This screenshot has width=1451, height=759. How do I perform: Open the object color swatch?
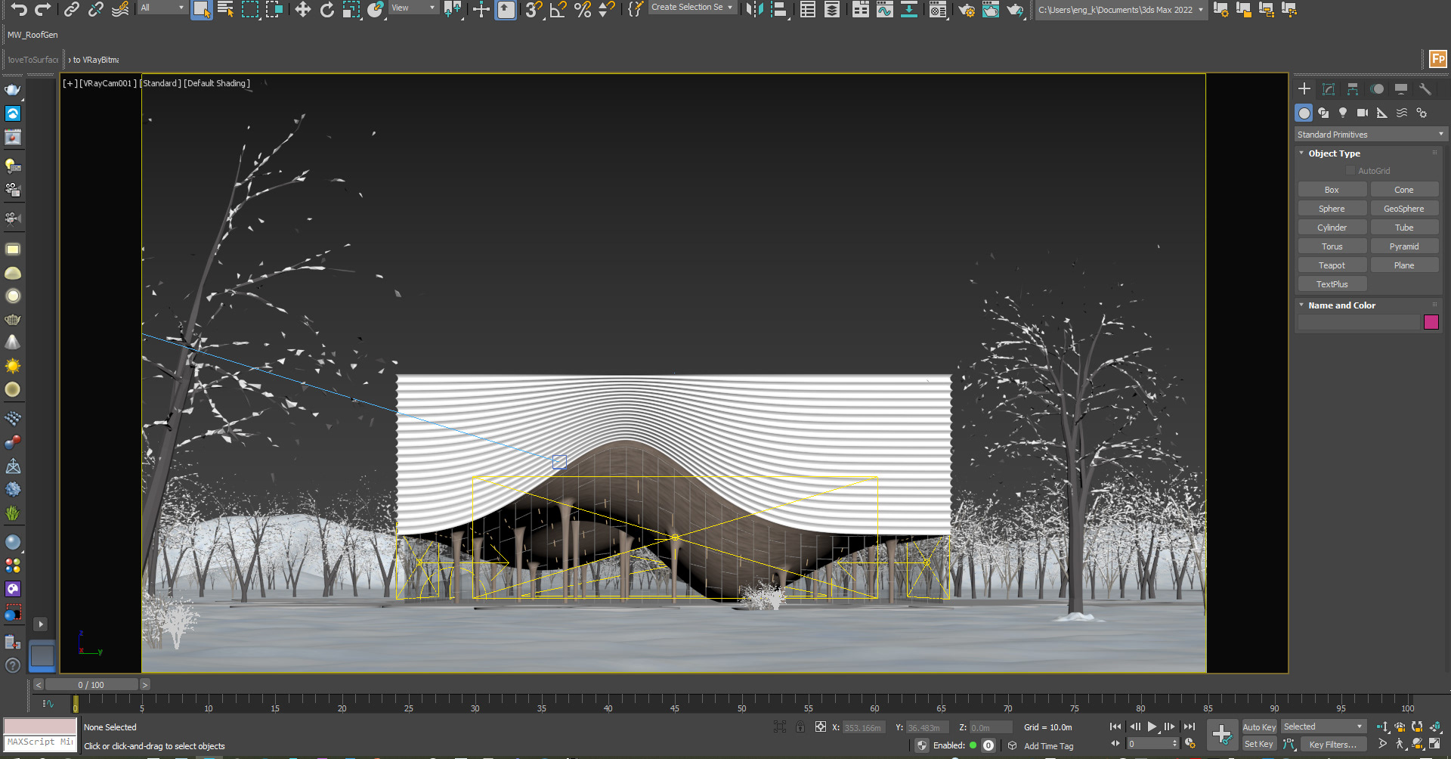[1431, 322]
